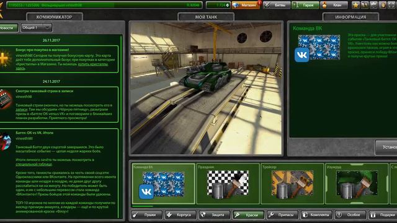This screenshot has width=397, height=223.
Task: Select the Трейсер paint card
Action: (x=292, y=184)
